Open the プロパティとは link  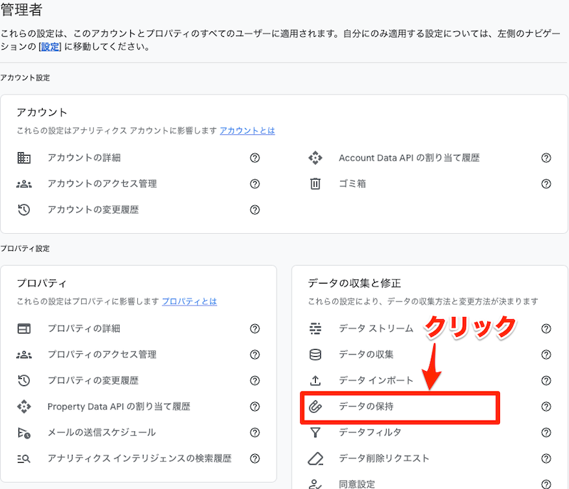coord(189,301)
